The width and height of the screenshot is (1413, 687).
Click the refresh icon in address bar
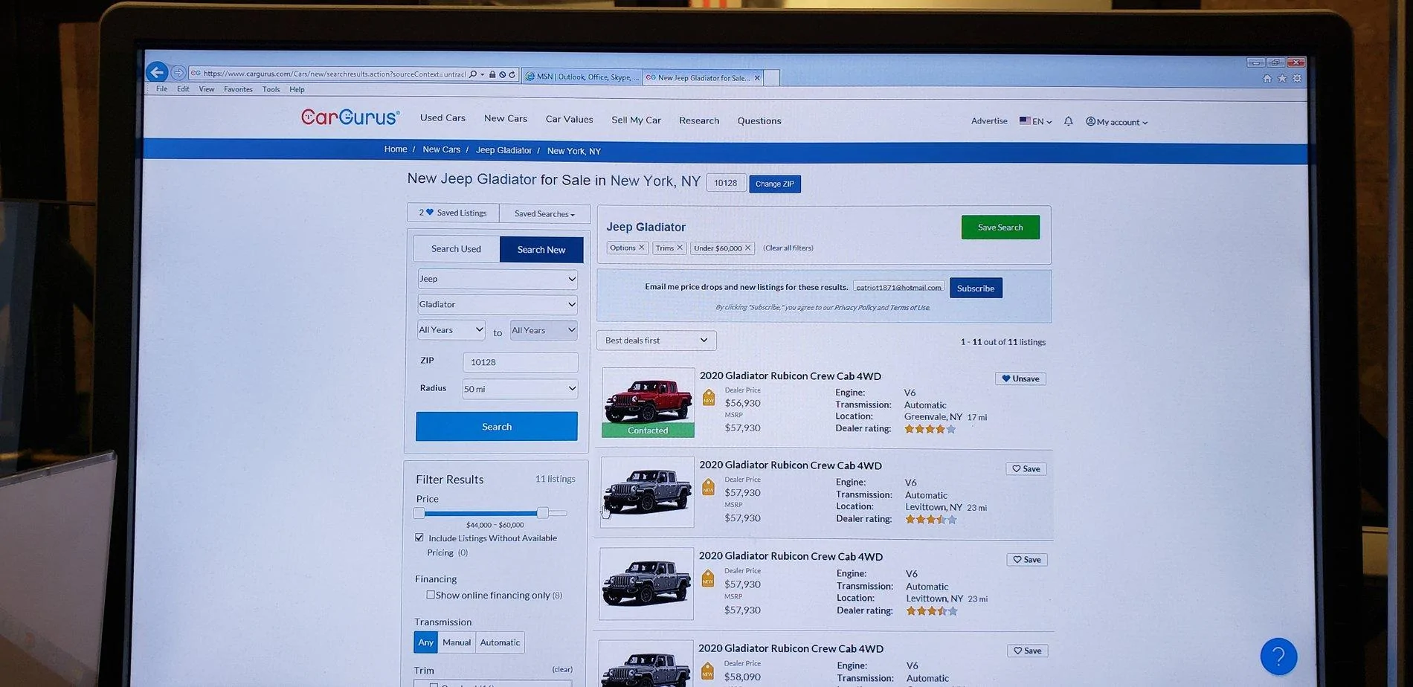[512, 74]
